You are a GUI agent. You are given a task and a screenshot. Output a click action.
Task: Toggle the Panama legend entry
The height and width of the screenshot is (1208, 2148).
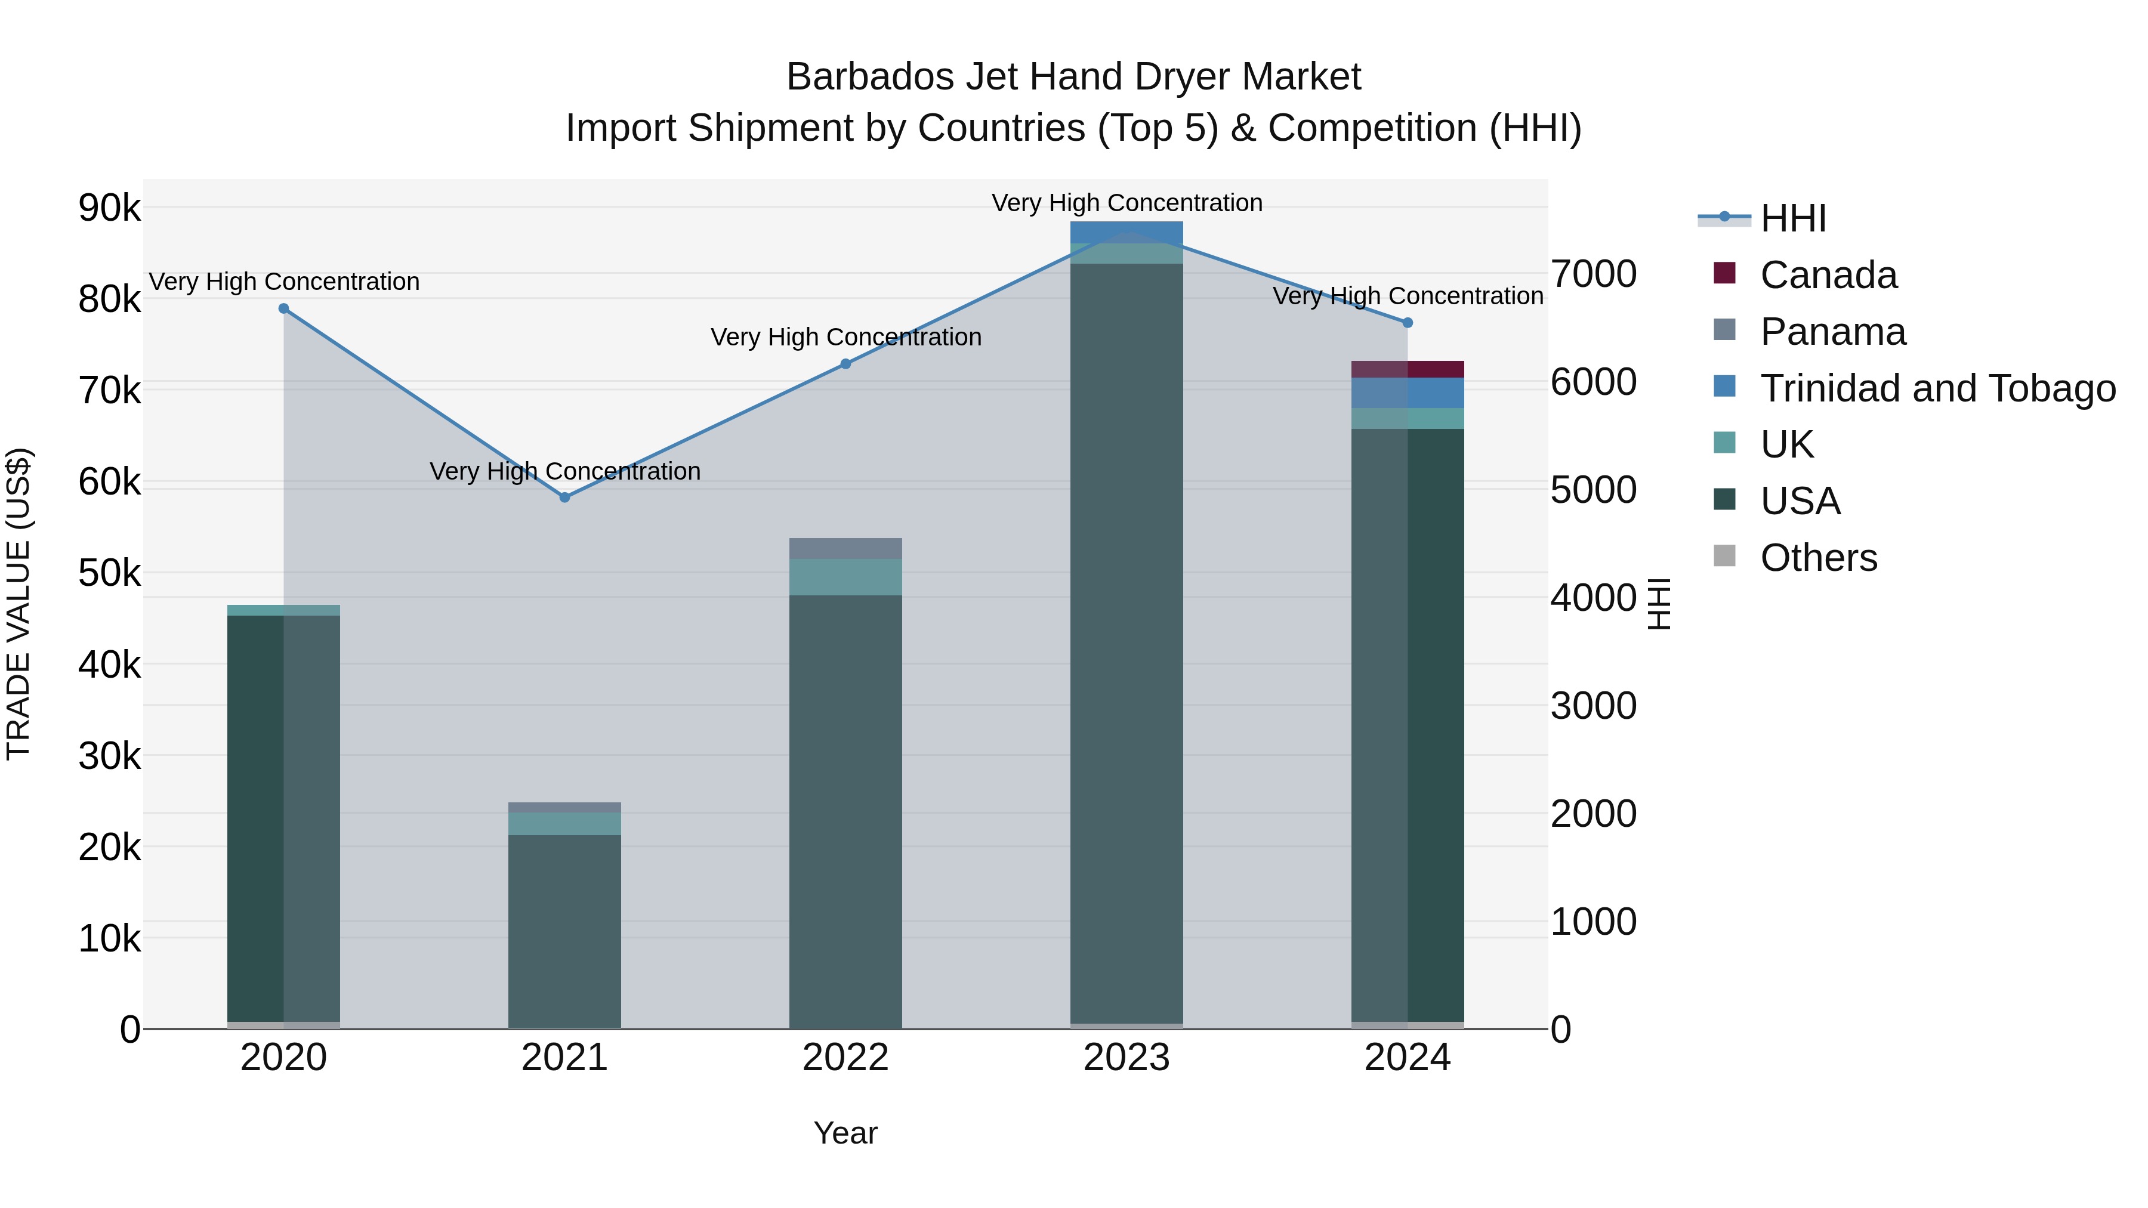(1810, 332)
